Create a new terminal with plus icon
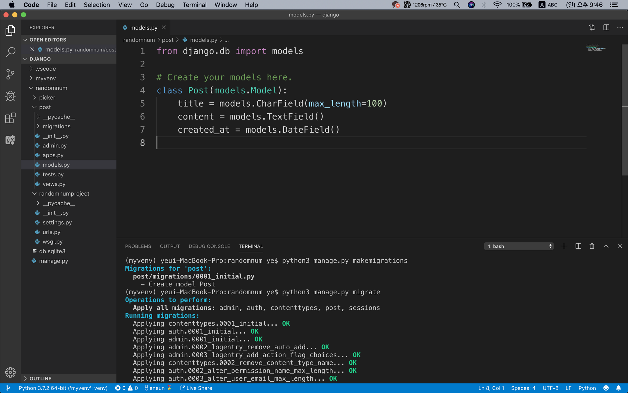The height and width of the screenshot is (393, 628). (564, 246)
